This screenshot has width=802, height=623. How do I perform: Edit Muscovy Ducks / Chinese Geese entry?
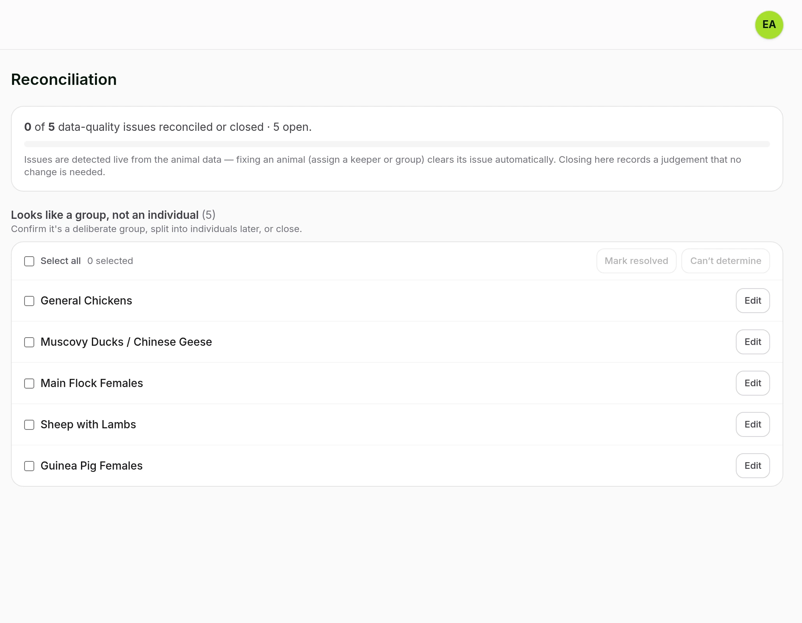click(753, 342)
